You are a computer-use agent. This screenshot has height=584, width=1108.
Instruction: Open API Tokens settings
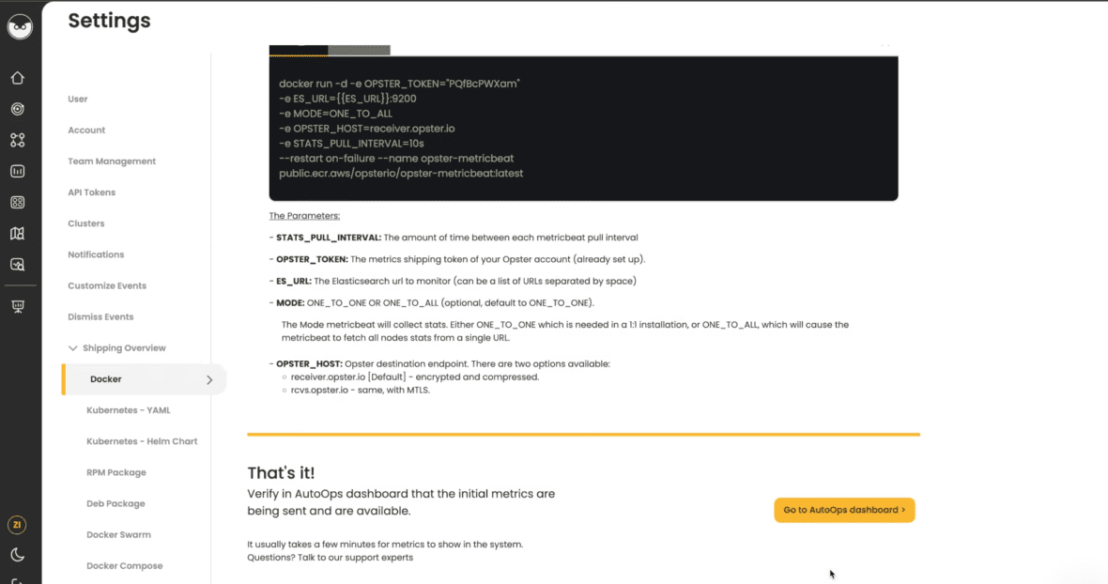[x=91, y=192]
